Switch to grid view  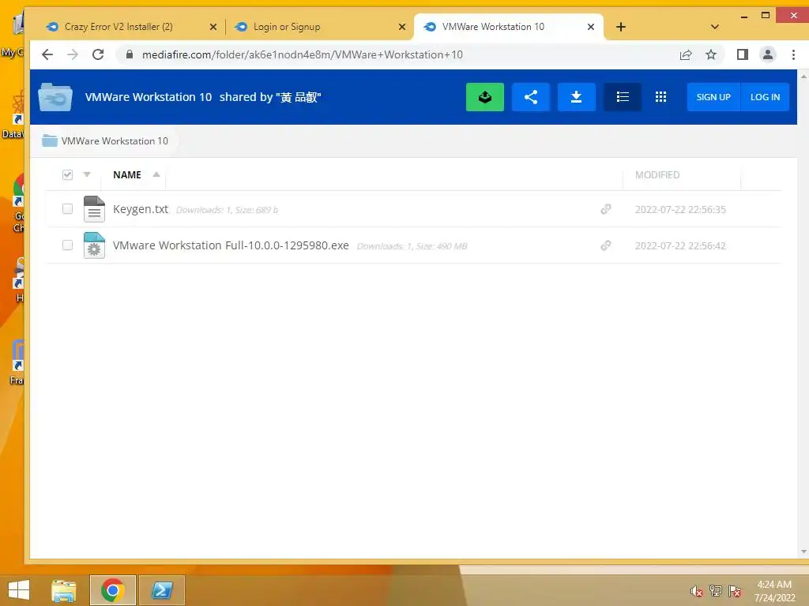(660, 97)
